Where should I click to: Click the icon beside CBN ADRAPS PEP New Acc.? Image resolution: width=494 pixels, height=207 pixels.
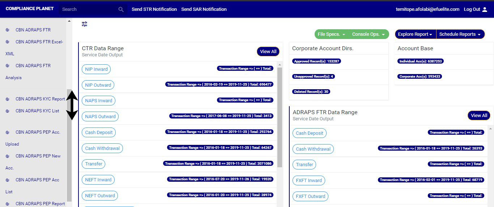pyautogui.click(x=8, y=156)
